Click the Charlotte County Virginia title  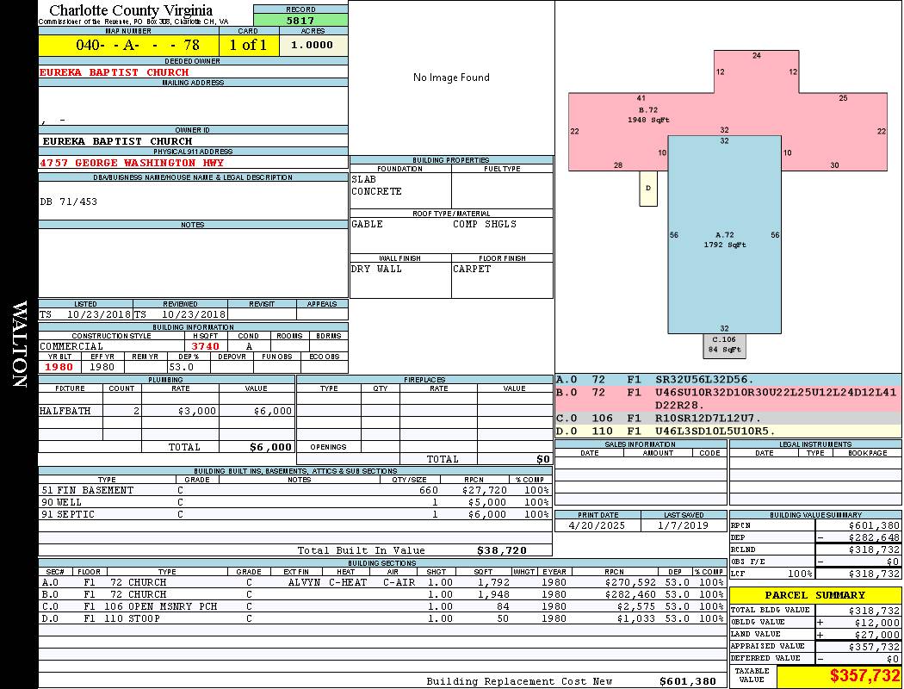pyautogui.click(x=131, y=10)
